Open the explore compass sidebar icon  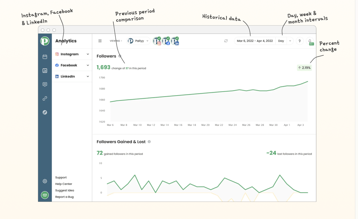(x=45, y=112)
